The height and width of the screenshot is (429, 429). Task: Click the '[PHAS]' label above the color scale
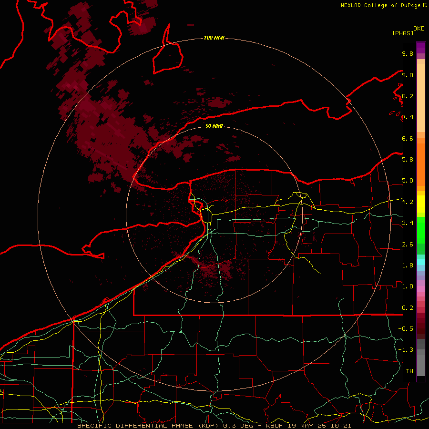coord(403,33)
